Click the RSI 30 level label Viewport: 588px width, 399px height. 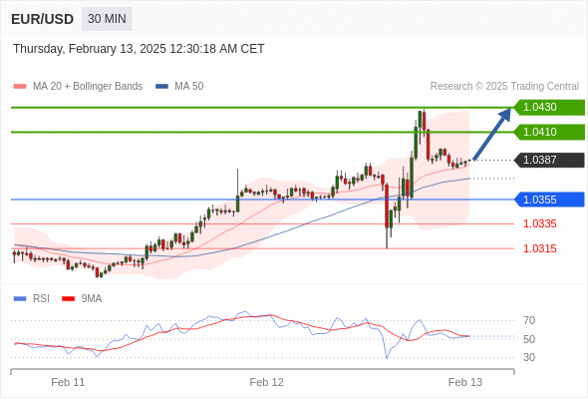[529, 357]
